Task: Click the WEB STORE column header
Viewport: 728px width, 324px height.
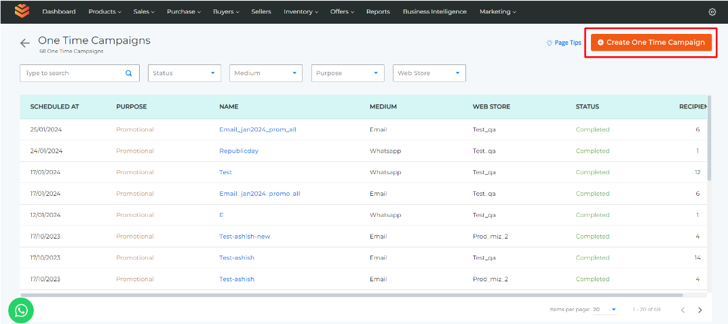Action: pyautogui.click(x=491, y=106)
